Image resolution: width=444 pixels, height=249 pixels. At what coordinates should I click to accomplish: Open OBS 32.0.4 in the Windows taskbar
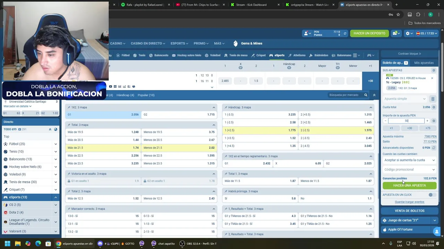[198, 243]
